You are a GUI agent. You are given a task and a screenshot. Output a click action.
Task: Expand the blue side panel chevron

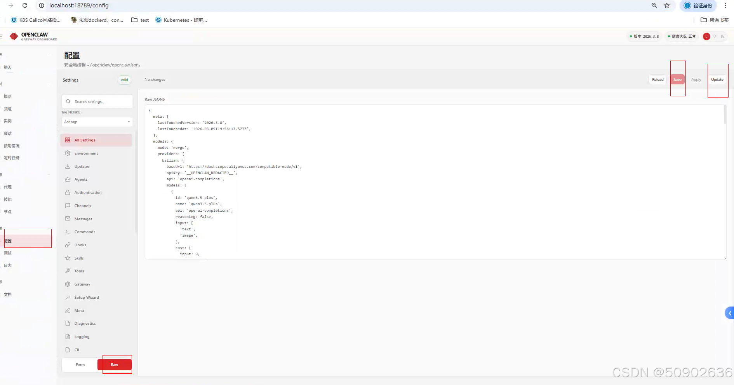tap(730, 313)
